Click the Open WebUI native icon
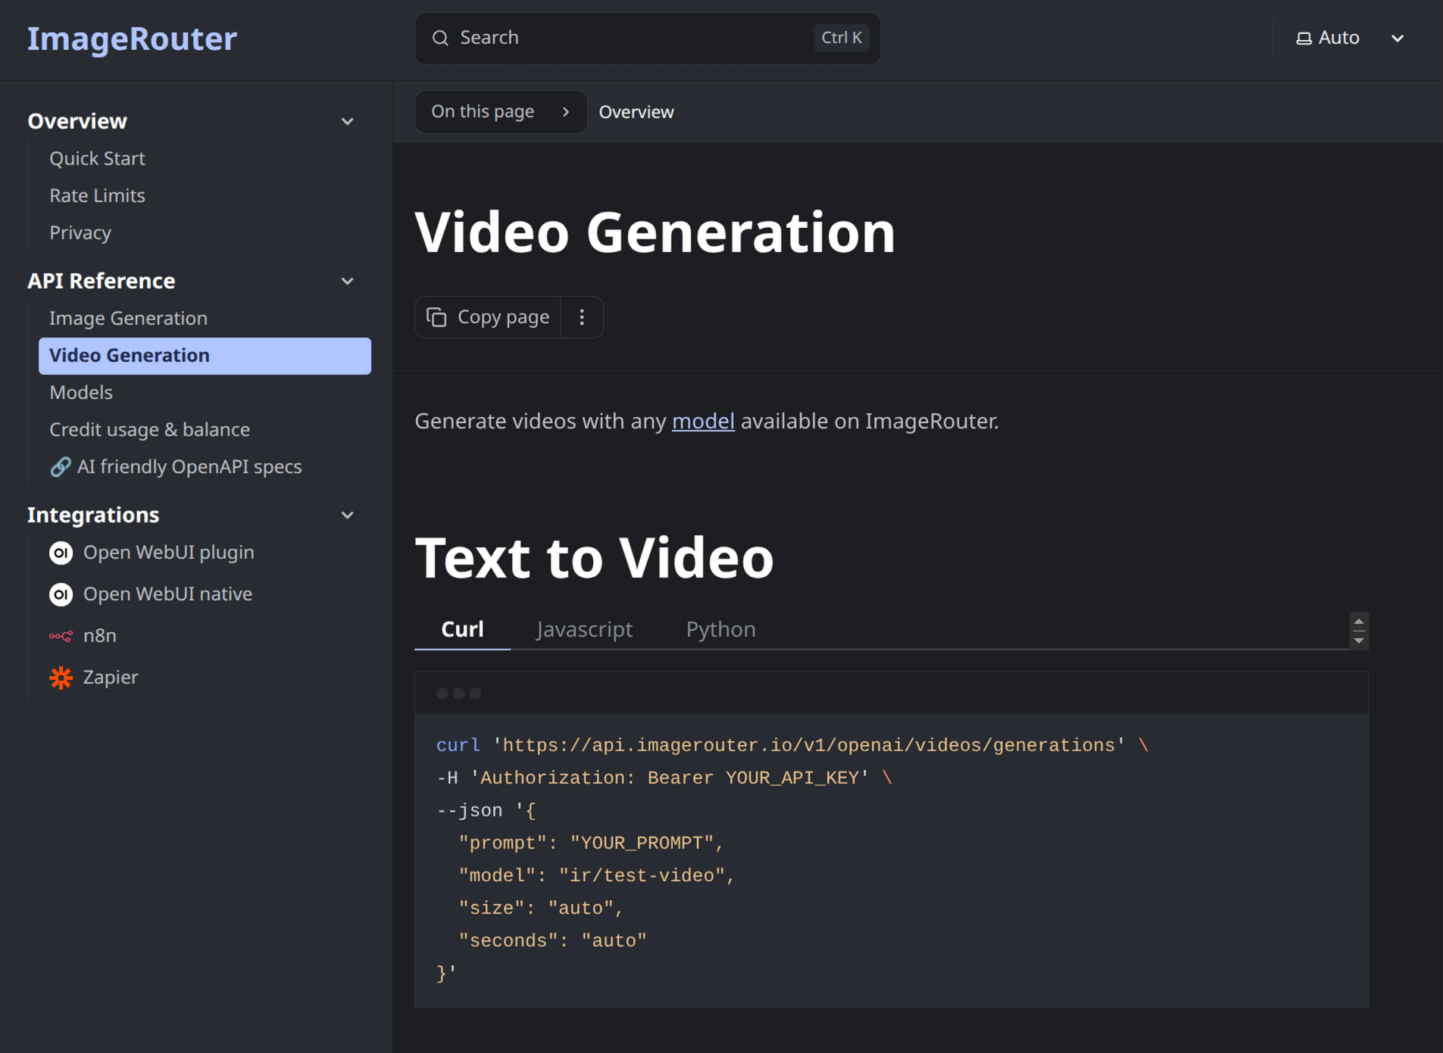1443x1053 pixels. [x=61, y=594]
